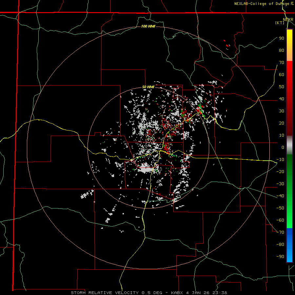Image resolution: width=295 pixels, height=295 pixels.
Task: Click the 40 value on the velocity scale
Action: tap(282, 99)
